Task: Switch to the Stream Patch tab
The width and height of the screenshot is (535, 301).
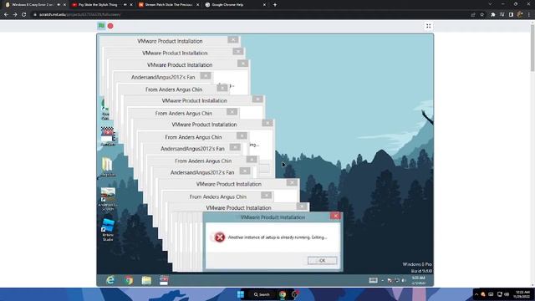Action: pyautogui.click(x=169, y=5)
